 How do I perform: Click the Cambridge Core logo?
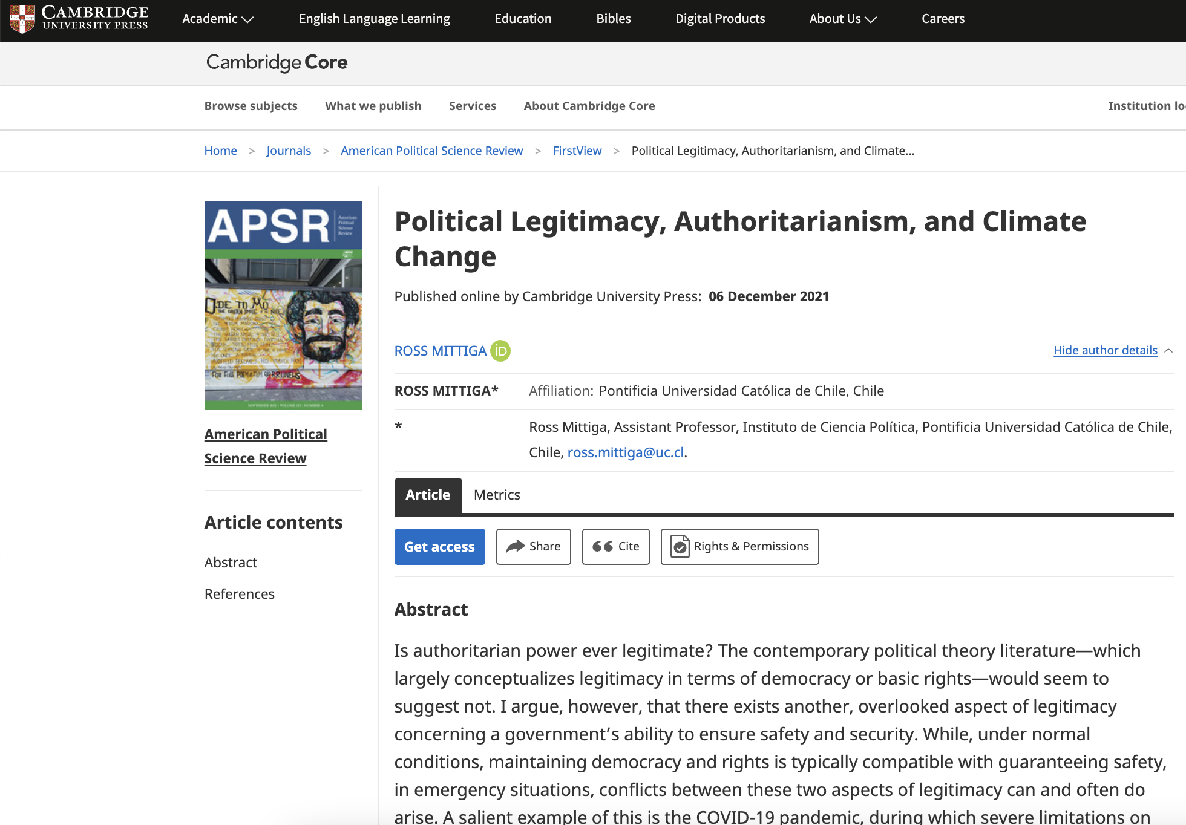pyautogui.click(x=277, y=62)
